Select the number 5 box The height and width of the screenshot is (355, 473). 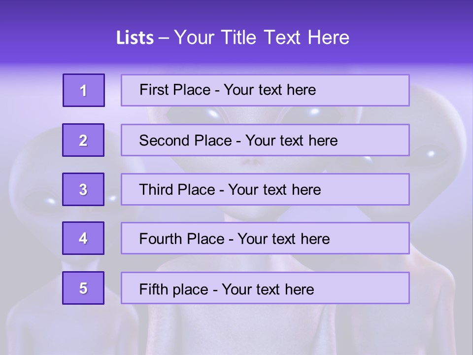[x=83, y=288]
